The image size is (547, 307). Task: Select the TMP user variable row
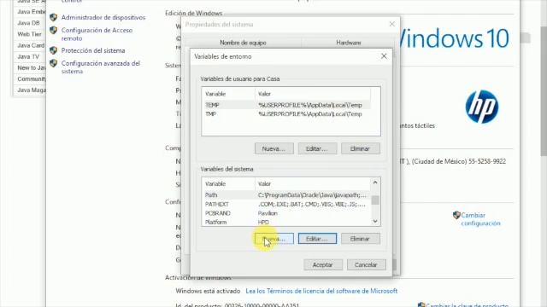286,114
